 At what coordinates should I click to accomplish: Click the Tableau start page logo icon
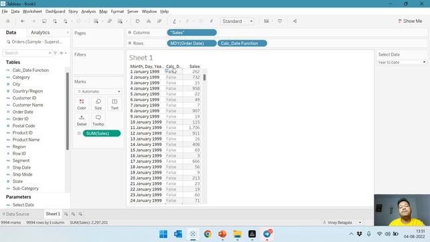[x=7, y=21]
